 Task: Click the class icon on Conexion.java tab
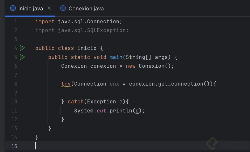63,8
